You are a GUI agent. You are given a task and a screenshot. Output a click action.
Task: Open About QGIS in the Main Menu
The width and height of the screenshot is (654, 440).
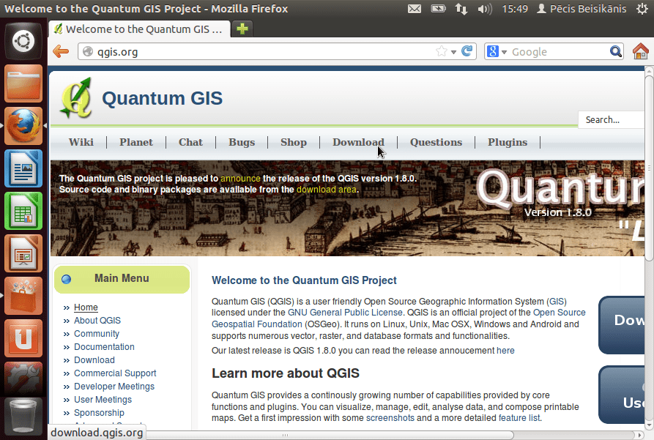[x=97, y=321]
